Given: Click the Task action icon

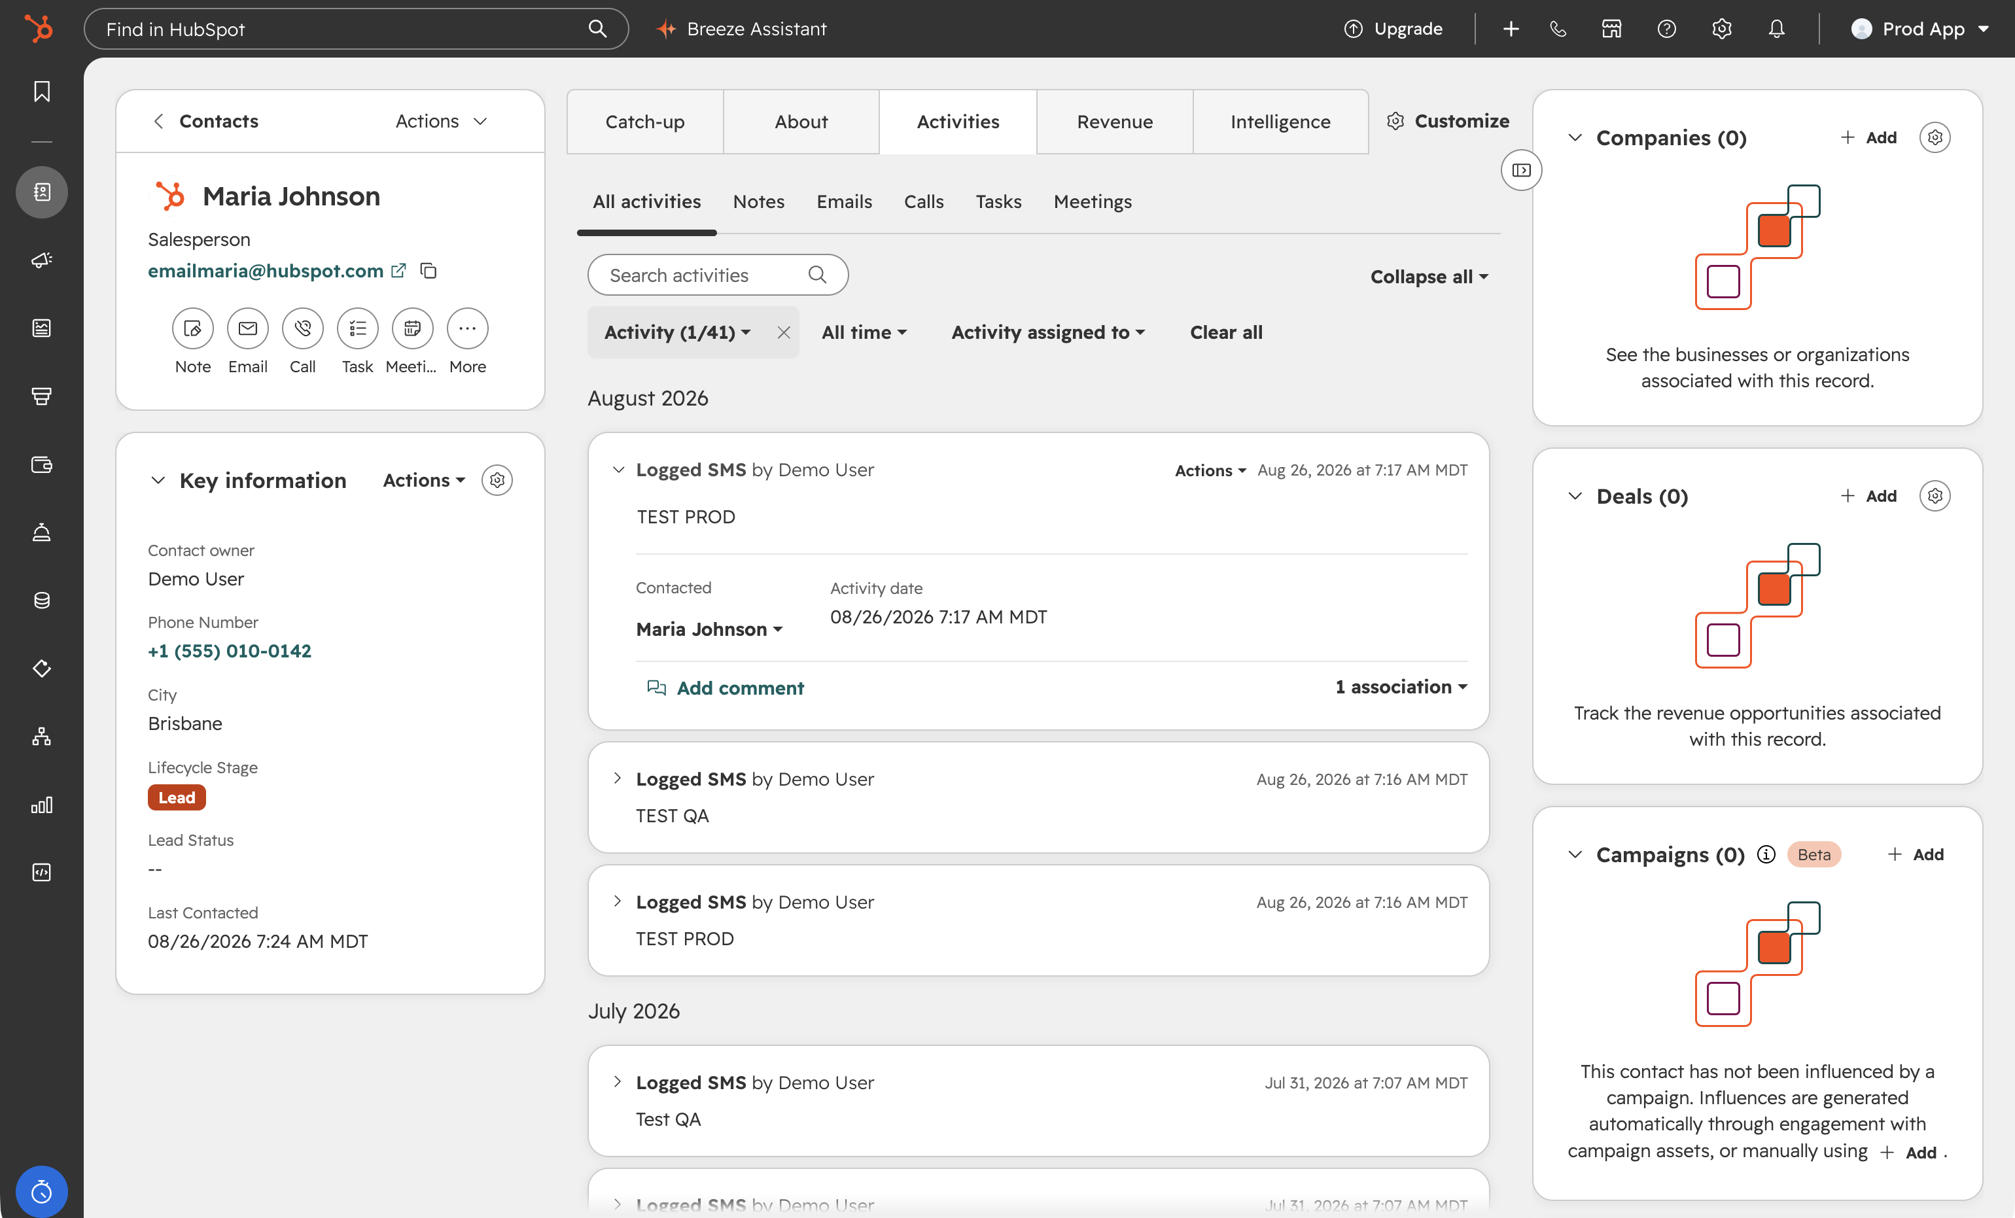Looking at the screenshot, I should tap(357, 328).
